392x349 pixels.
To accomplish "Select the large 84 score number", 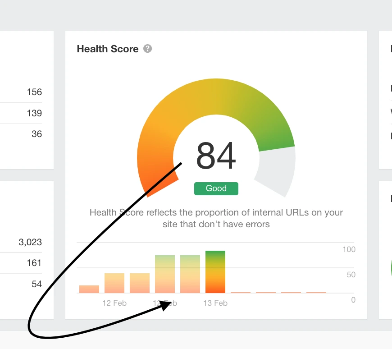I will tap(216, 156).
